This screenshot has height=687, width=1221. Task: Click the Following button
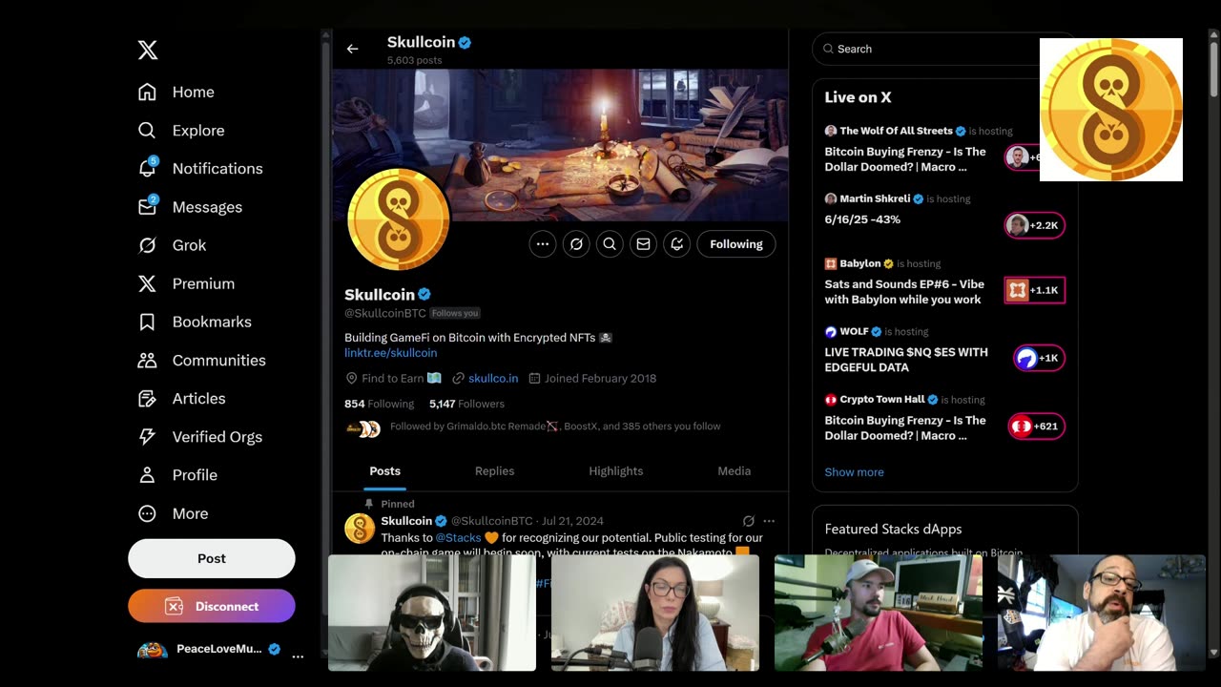tap(736, 244)
